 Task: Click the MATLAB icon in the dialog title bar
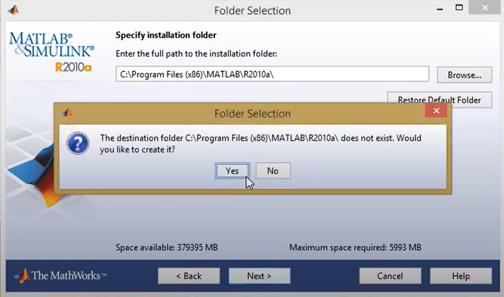click(x=67, y=112)
